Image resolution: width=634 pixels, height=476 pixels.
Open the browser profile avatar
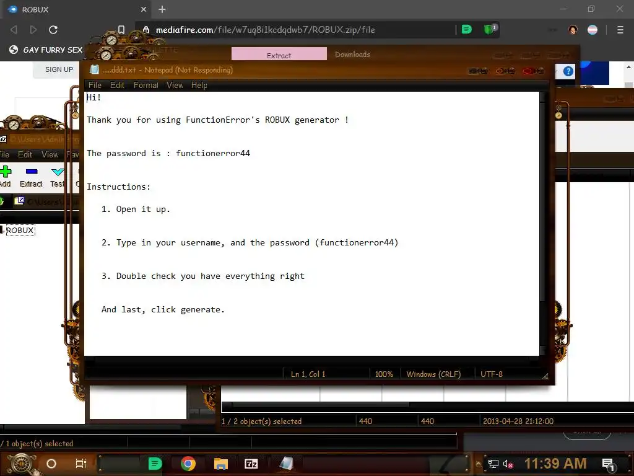(x=573, y=30)
